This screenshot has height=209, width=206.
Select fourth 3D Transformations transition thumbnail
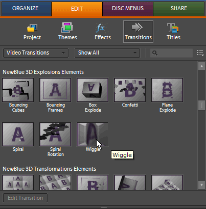click(130, 182)
